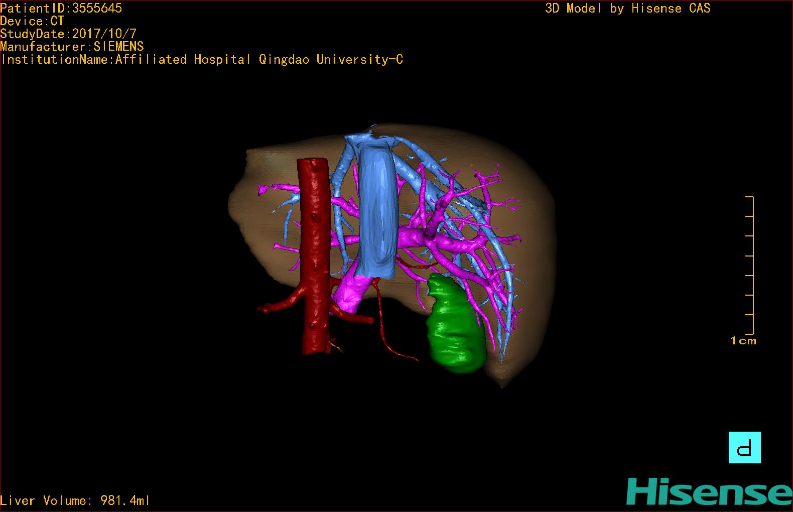Image resolution: width=793 pixels, height=512 pixels.
Task: Click the yellow scale ruler
Action: pos(750,266)
